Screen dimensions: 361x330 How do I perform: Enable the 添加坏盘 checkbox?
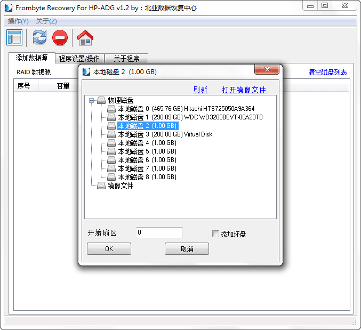coord(215,234)
